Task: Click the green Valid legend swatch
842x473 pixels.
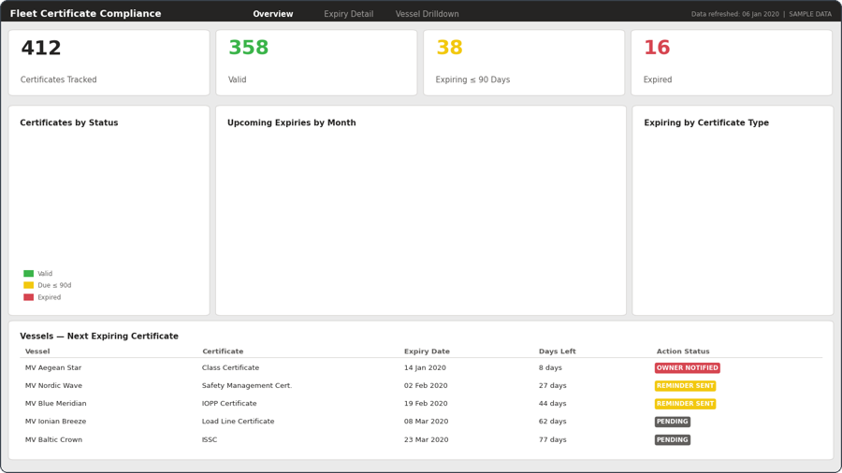Action: (28, 274)
